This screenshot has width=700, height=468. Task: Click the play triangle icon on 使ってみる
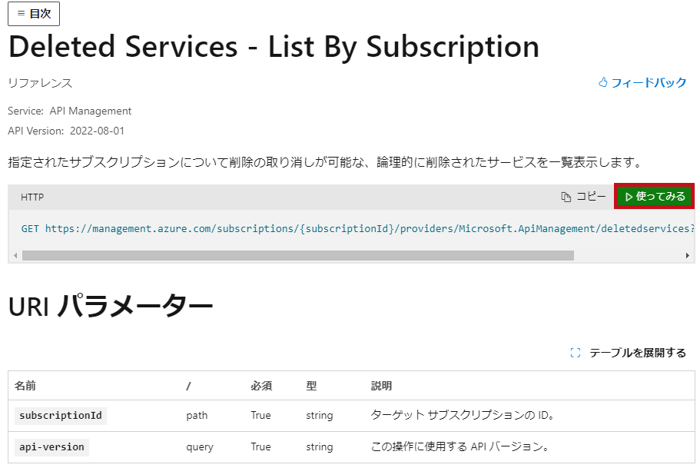point(629,197)
